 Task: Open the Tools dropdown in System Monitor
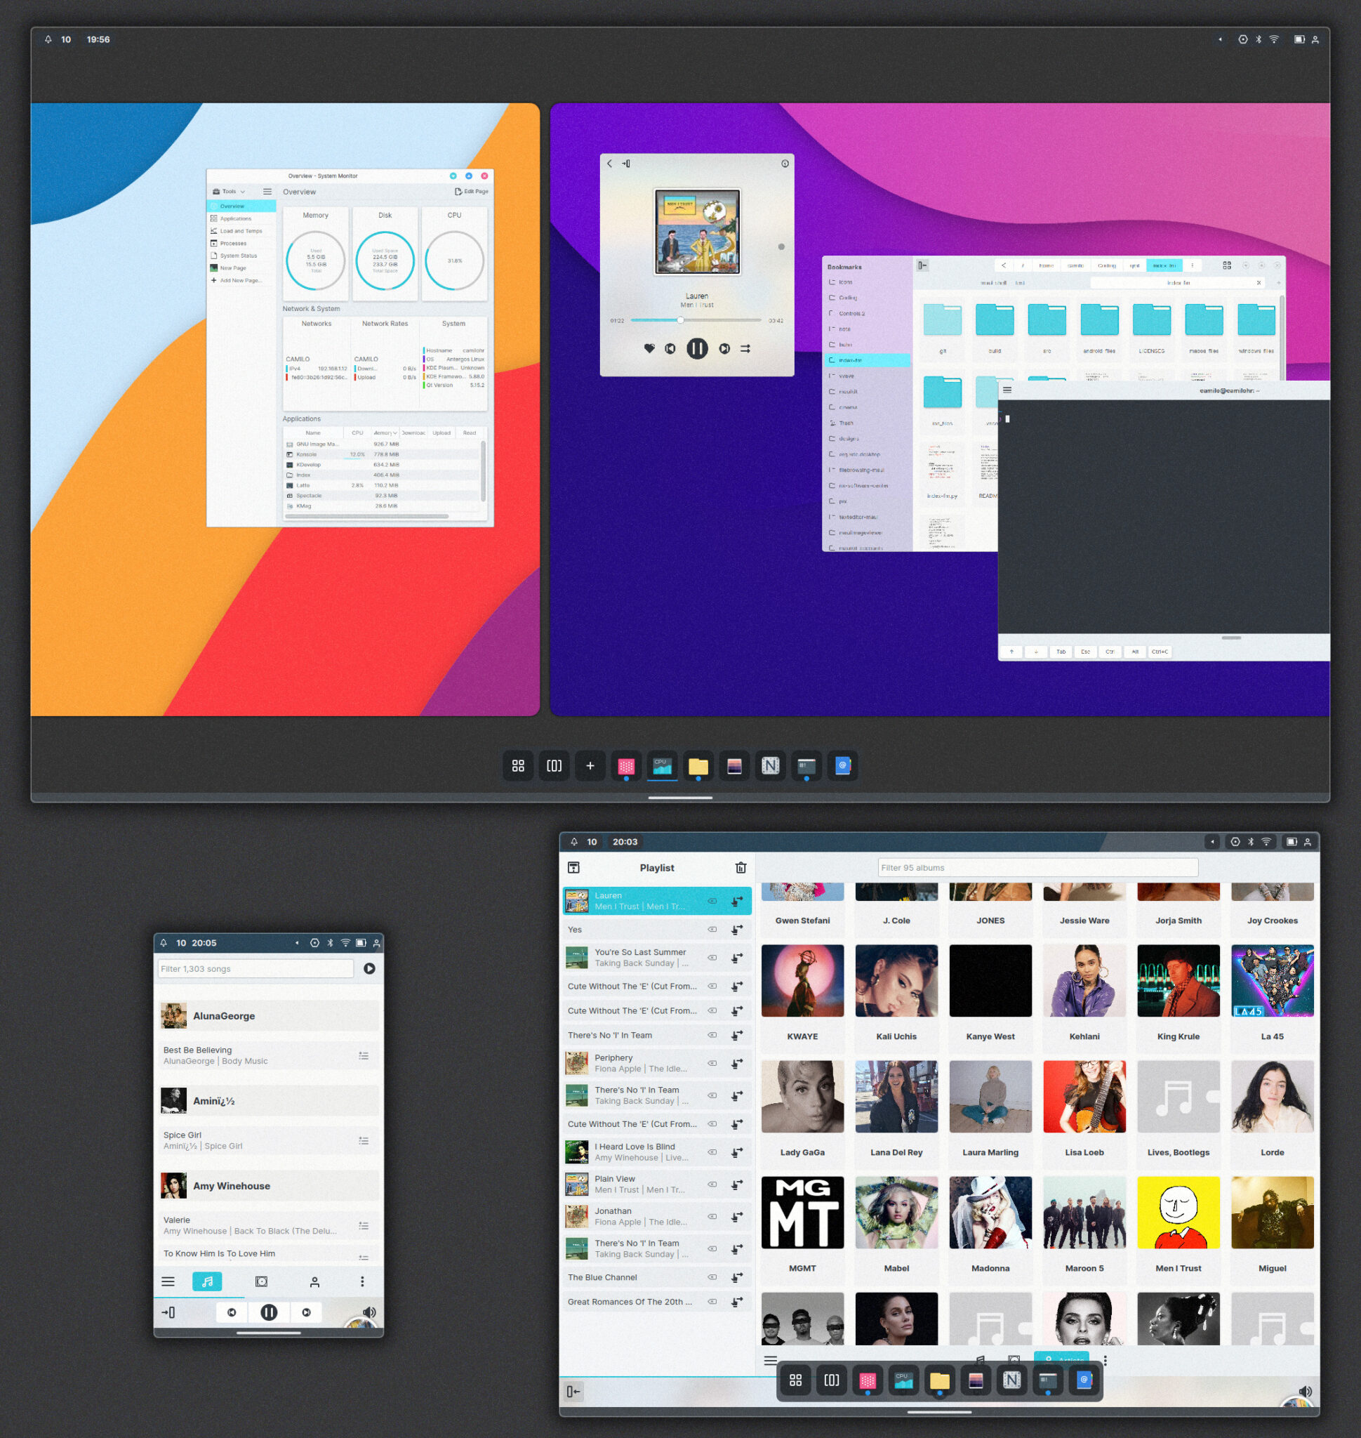(230, 192)
